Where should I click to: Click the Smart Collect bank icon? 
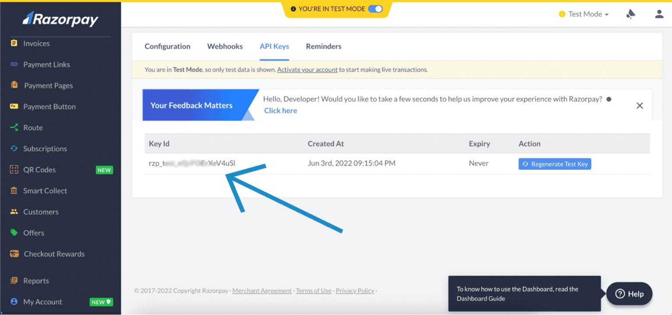click(14, 191)
